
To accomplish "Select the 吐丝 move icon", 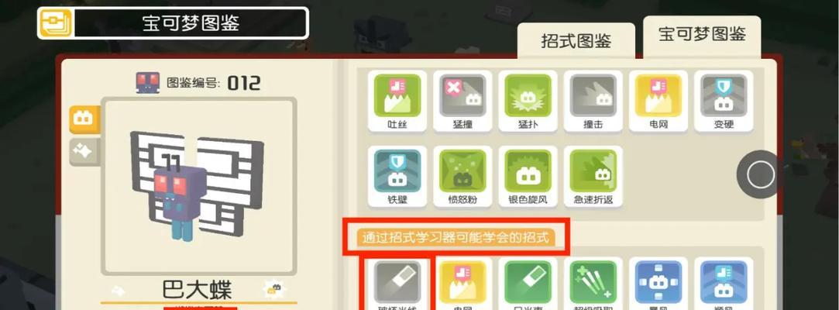I will pos(397,101).
